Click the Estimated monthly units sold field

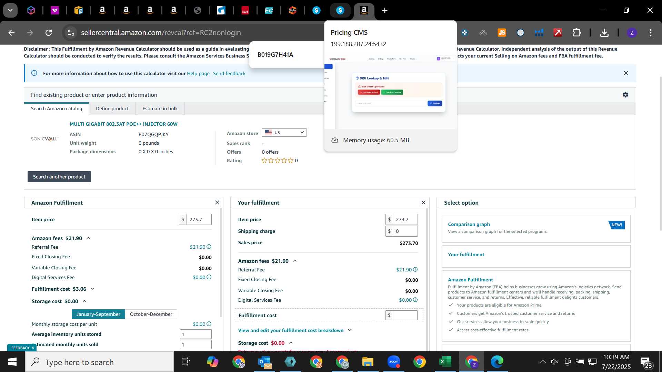coord(196,344)
